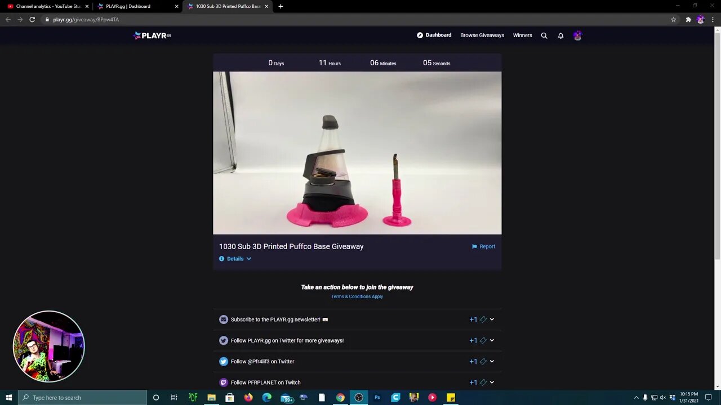Open the Windows Start menu

click(9, 398)
